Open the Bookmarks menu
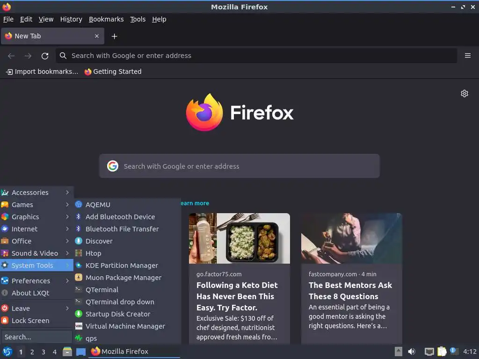This screenshot has height=359, width=479. [106, 19]
